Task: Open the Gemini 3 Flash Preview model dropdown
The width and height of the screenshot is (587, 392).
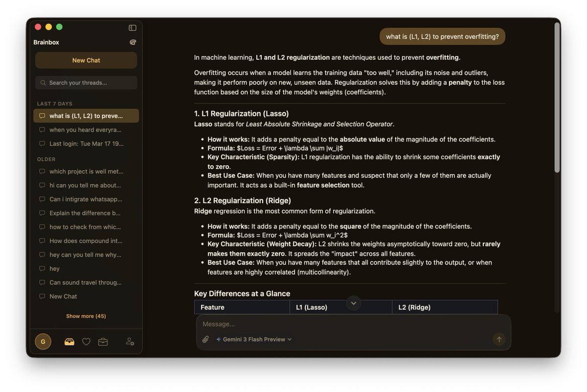Action: coord(254,339)
